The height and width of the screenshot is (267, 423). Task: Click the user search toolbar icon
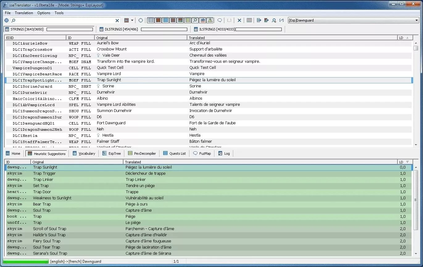[274, 21]
